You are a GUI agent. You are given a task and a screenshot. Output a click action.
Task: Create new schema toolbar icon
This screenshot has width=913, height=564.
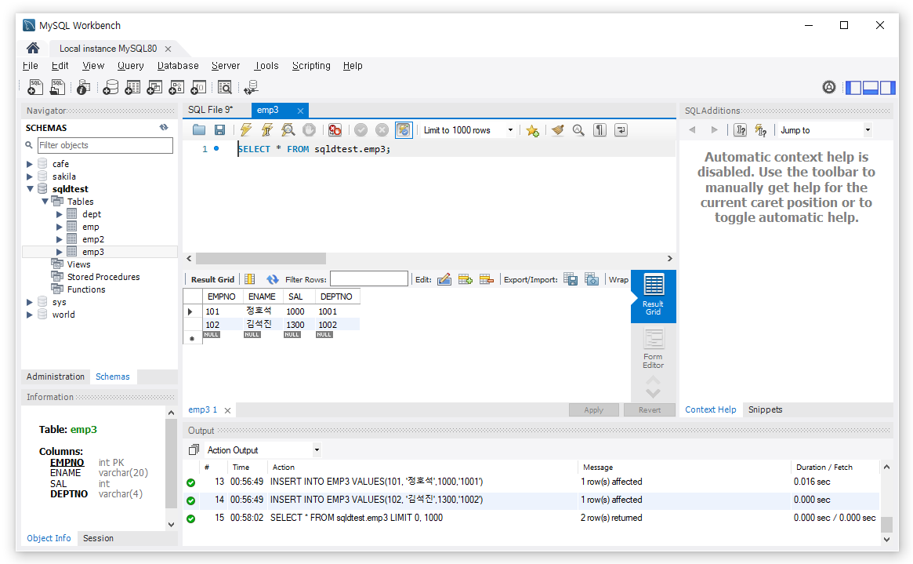click(110, 87)
